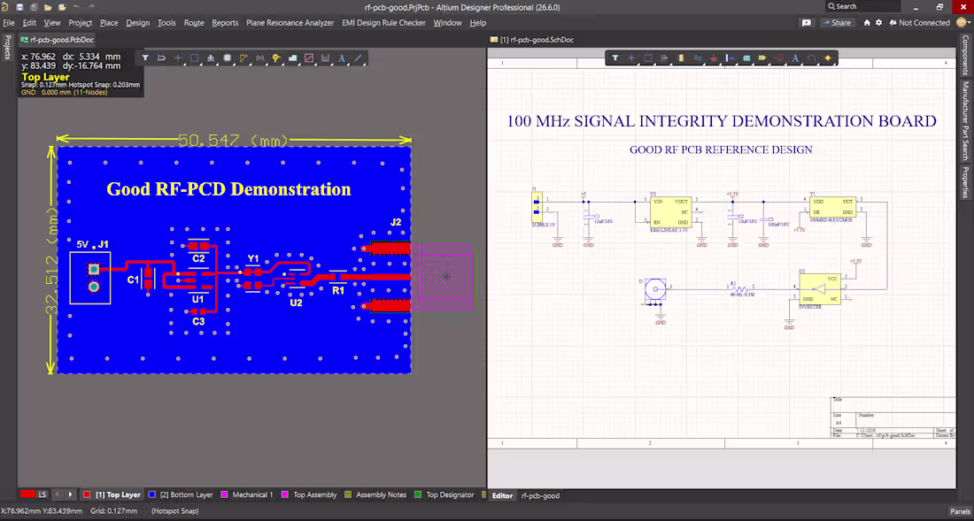
Task: Click the LS layer set button
Action: (43, 495)
